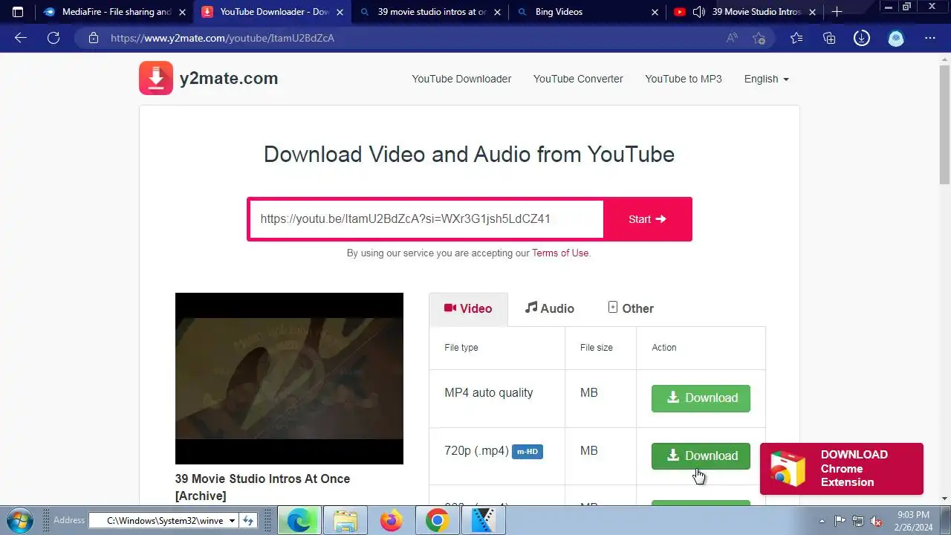Open the tab actions menu icon in Edge

coord(18,12)
